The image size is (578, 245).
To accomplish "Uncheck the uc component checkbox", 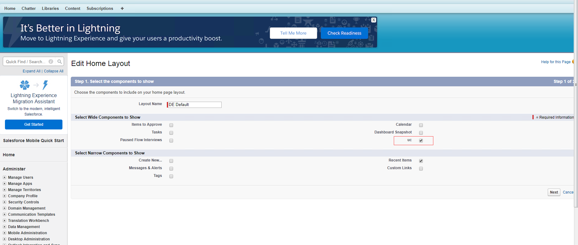I will coord(421,141).
